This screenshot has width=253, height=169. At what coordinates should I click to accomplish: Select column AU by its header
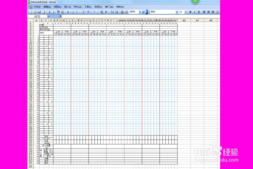coord(184,20)
